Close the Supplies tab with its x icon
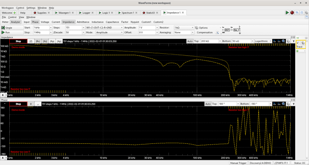 (49, 13)
